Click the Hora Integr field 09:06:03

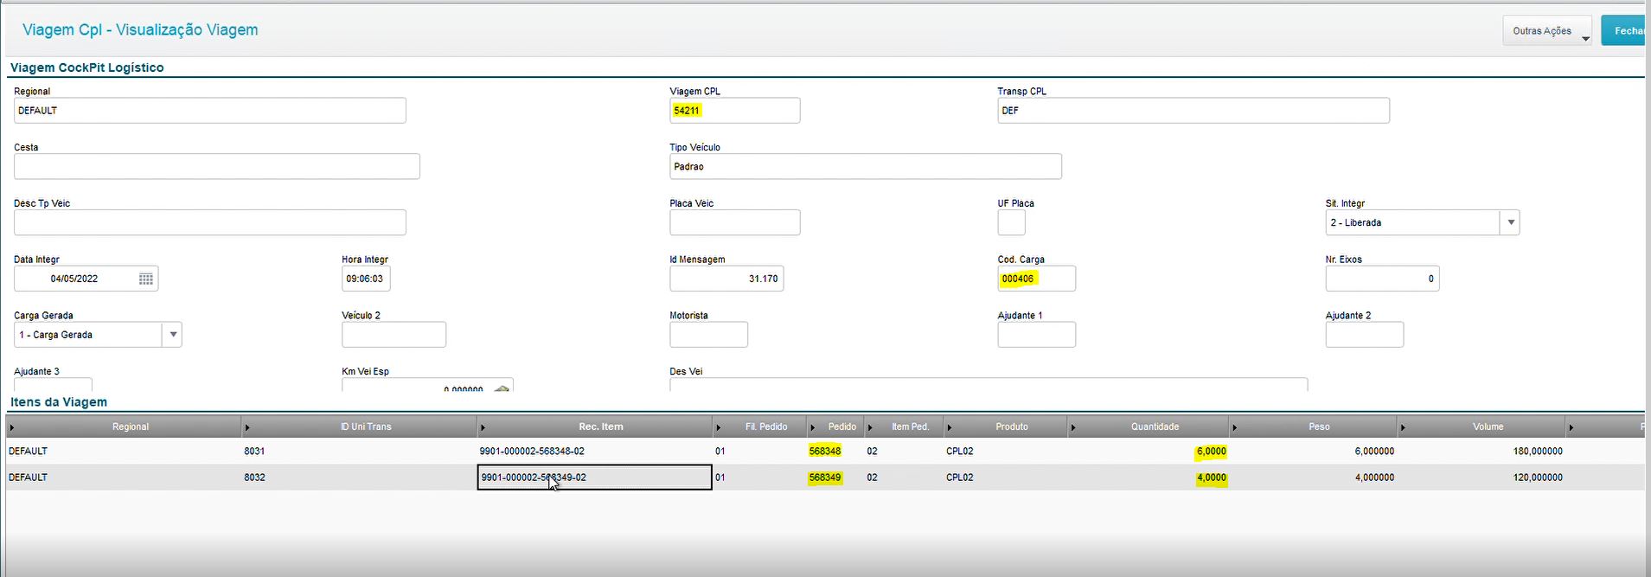click(x=366, y=279)
